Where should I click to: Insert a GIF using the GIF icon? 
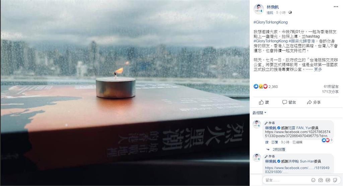(328, 180)
